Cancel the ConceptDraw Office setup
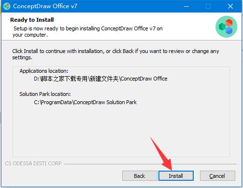The image size is (243, 188). click(217, 176)
